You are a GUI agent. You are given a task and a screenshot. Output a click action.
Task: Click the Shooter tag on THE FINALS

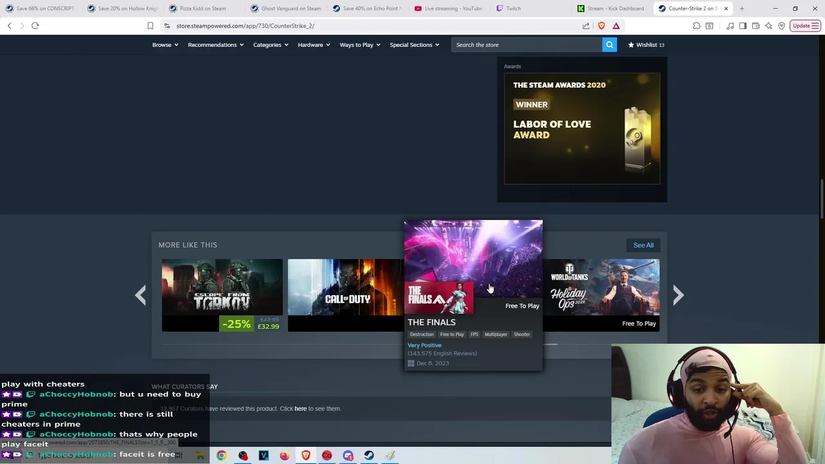(521, 334)
